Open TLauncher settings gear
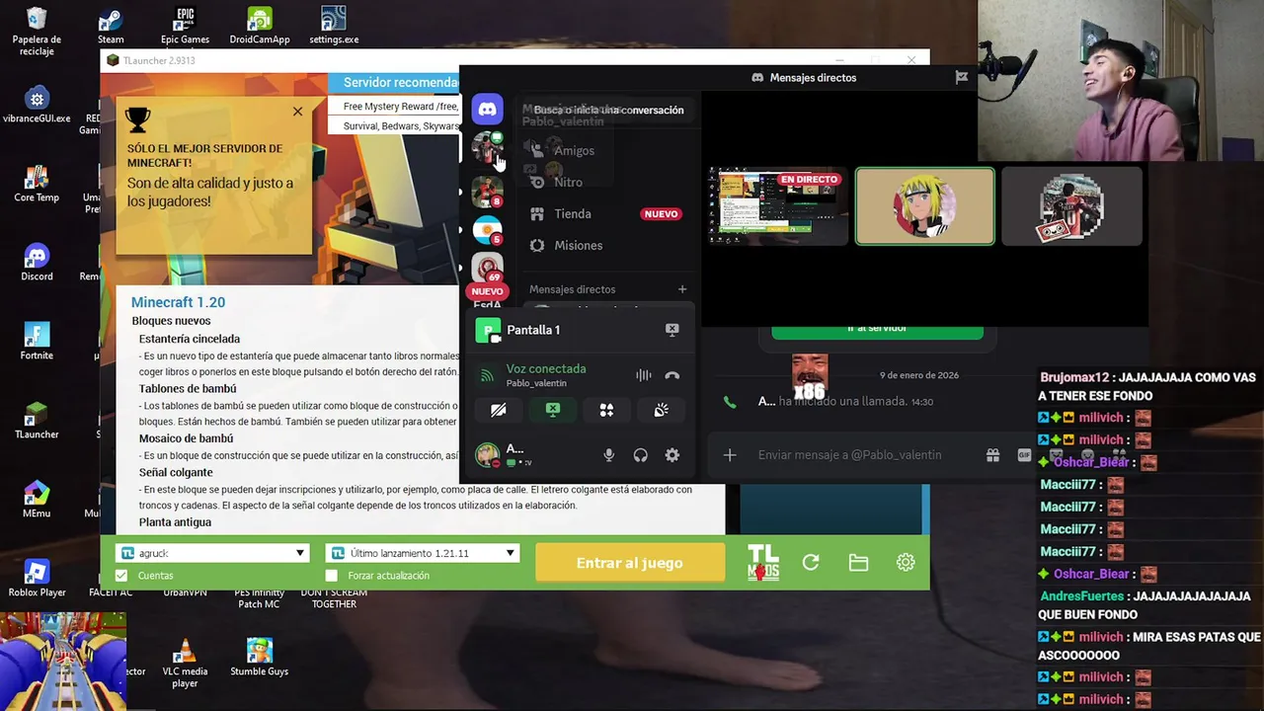This screenshot has width=1264, height=711. 906,562
